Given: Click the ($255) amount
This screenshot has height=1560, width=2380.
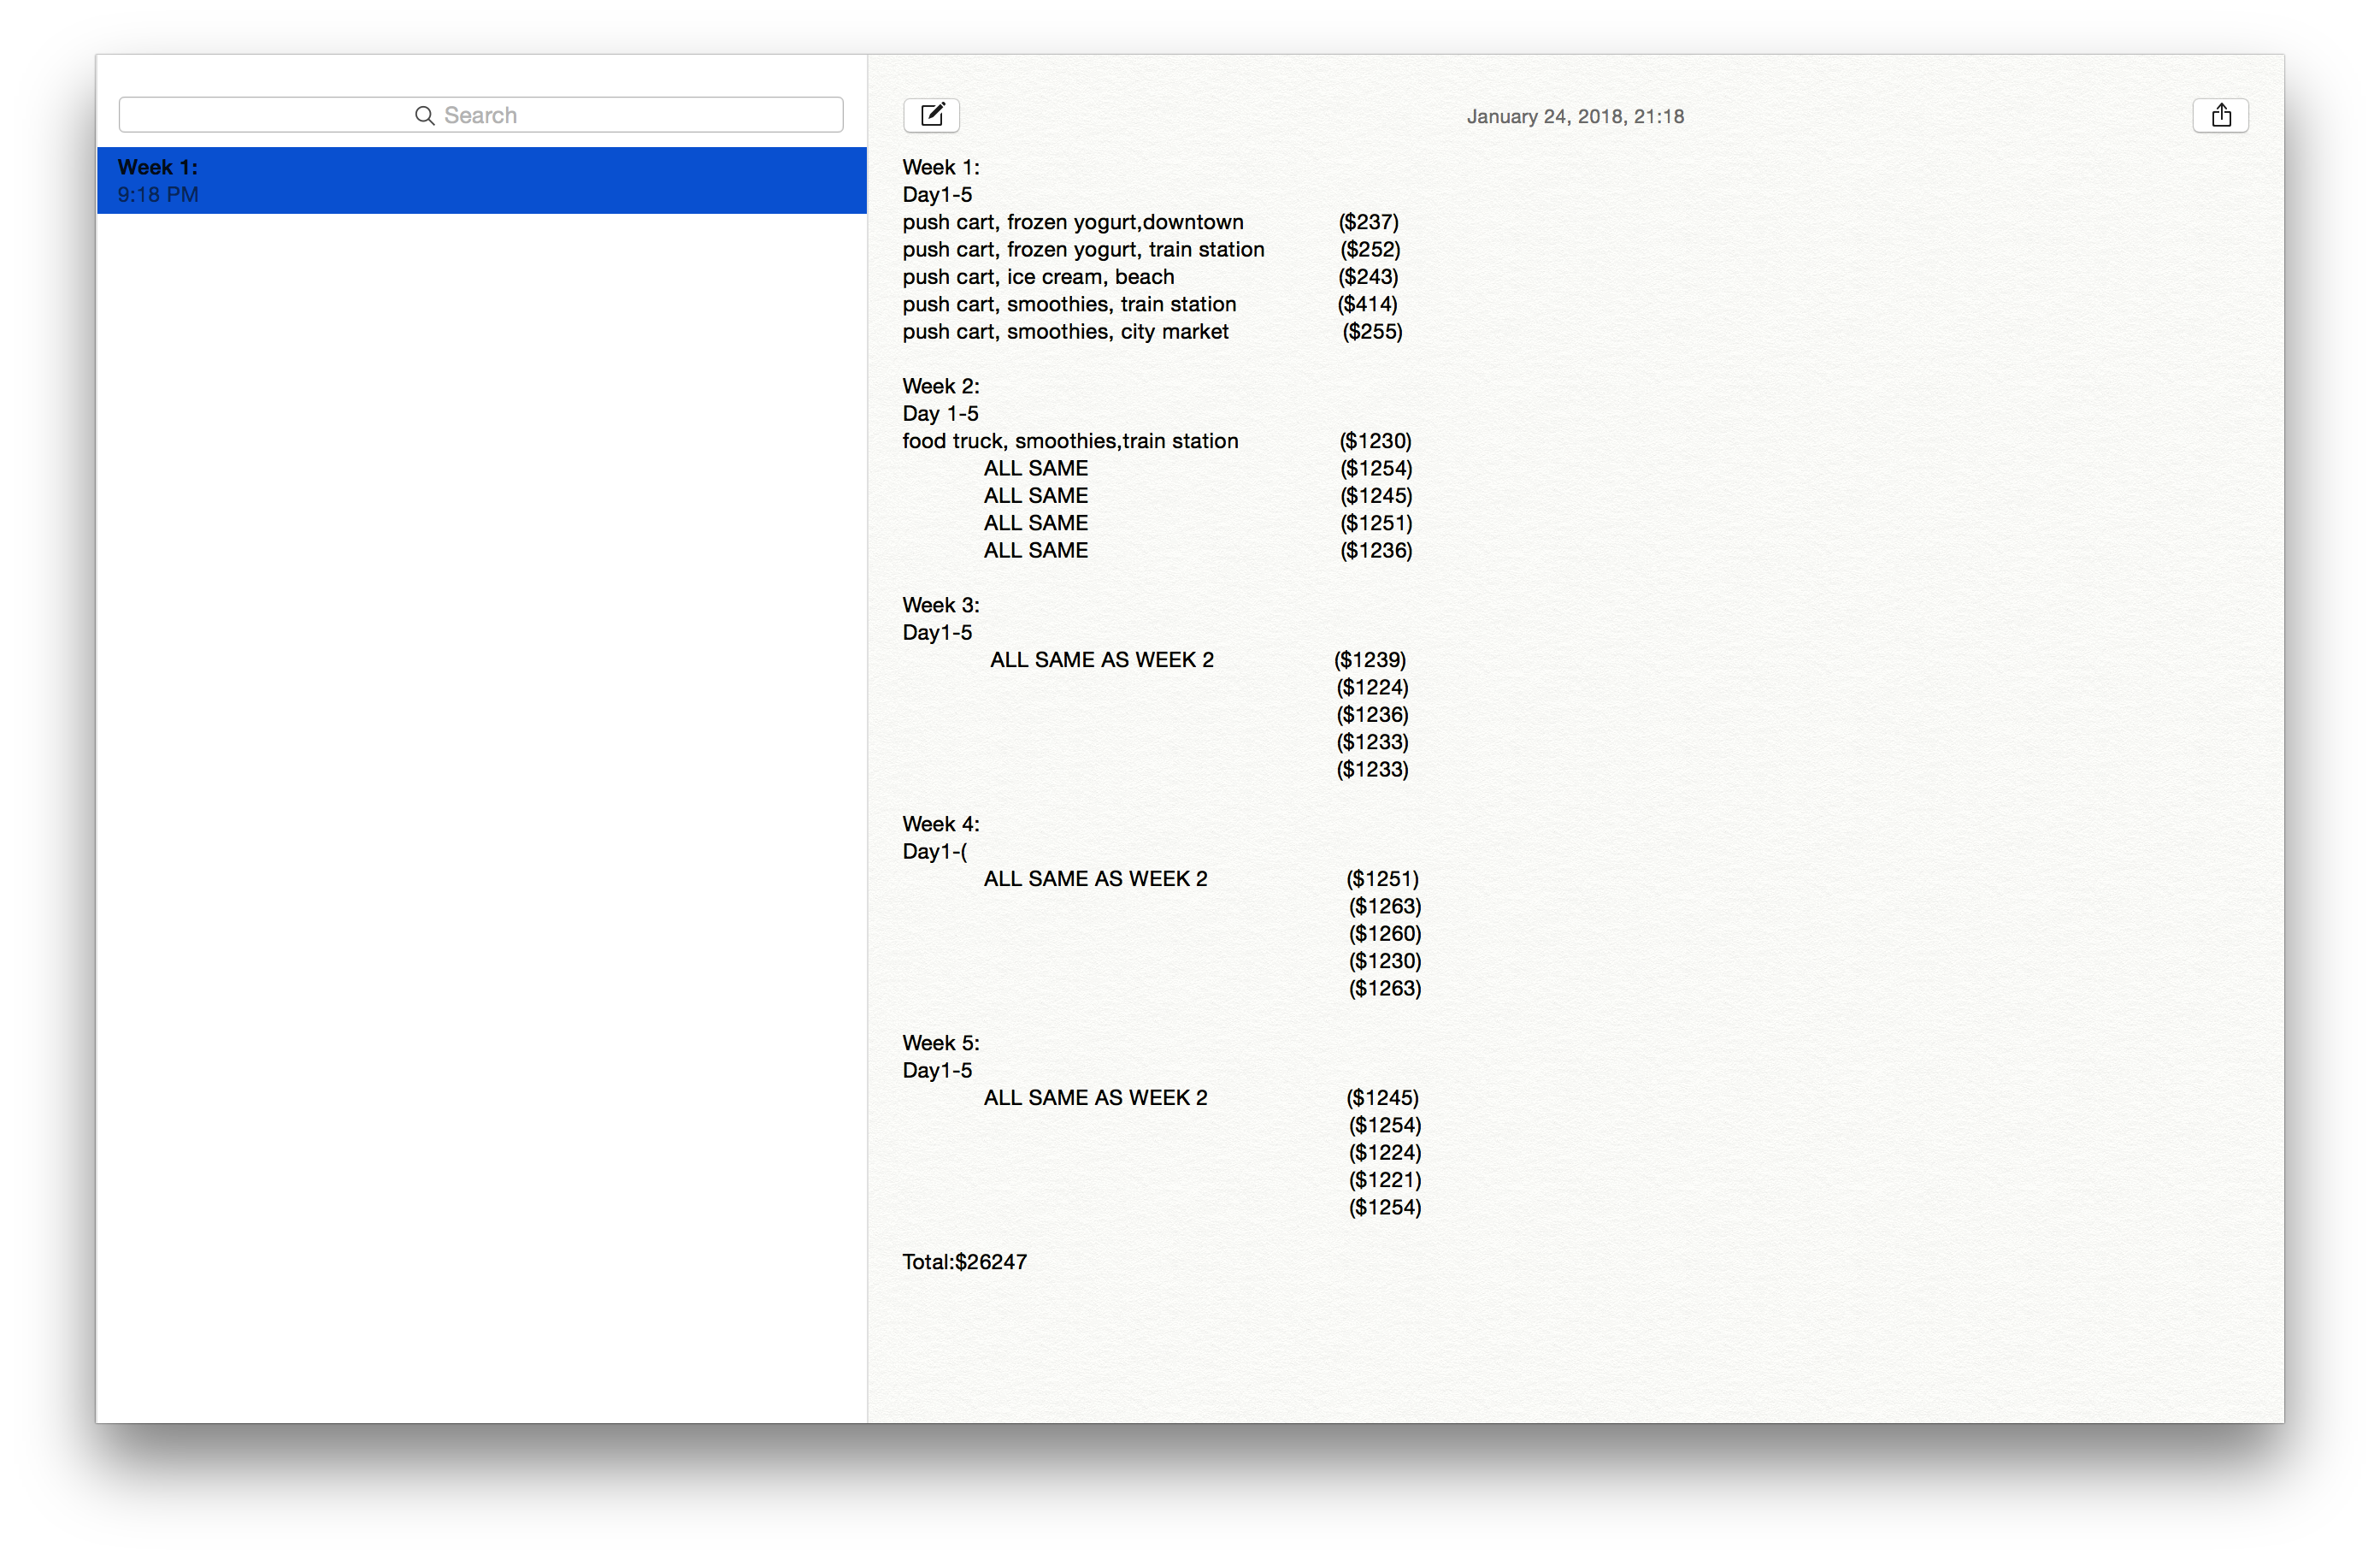Looking at the screenshot, I should click(x=1372, y=331).
